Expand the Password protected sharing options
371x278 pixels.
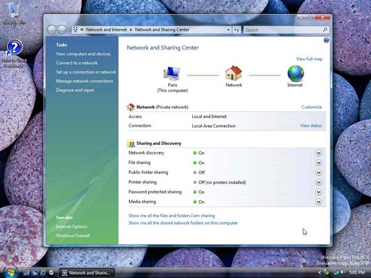pyautogui.click(x=318, y=192)
